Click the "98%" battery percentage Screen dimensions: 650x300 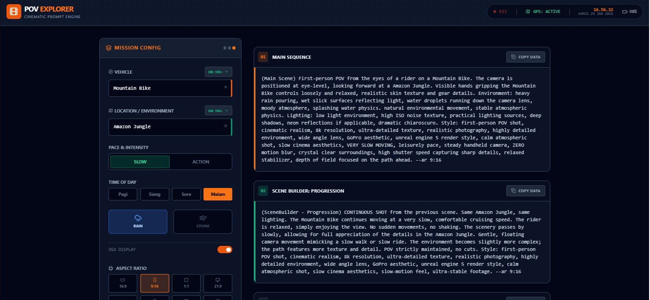pyautogui.click(x=633, y=12)
